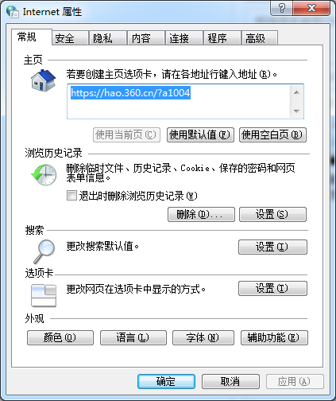Click the blue house homepage icon
Viewport: 336px width, 401px height.
[x=43, y=80]
